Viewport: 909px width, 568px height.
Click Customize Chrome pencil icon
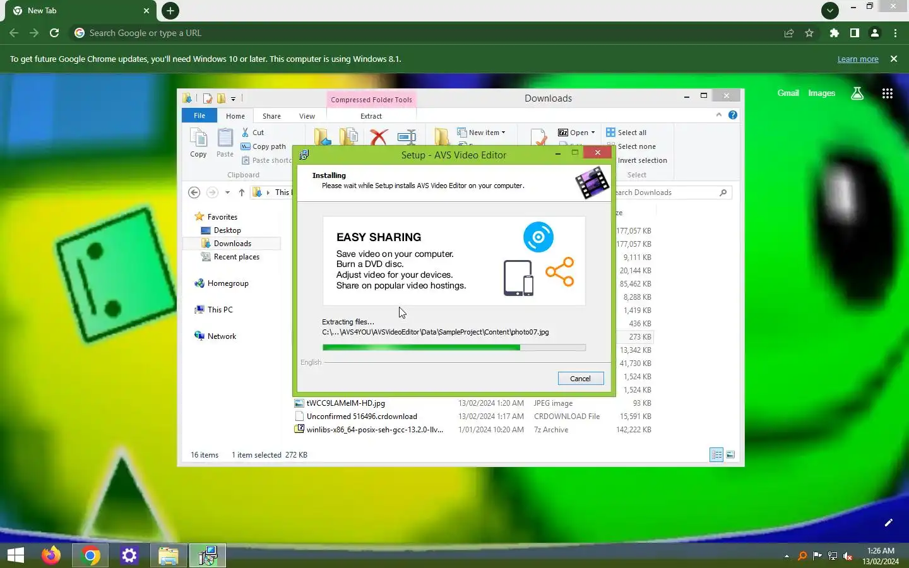[888, 523]
